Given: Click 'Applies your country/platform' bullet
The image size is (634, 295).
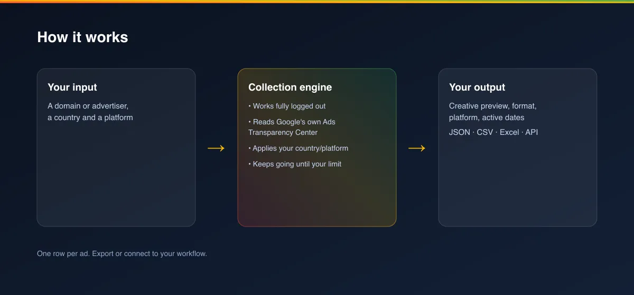Looking at the screenshot, I should tap(299, 148).
